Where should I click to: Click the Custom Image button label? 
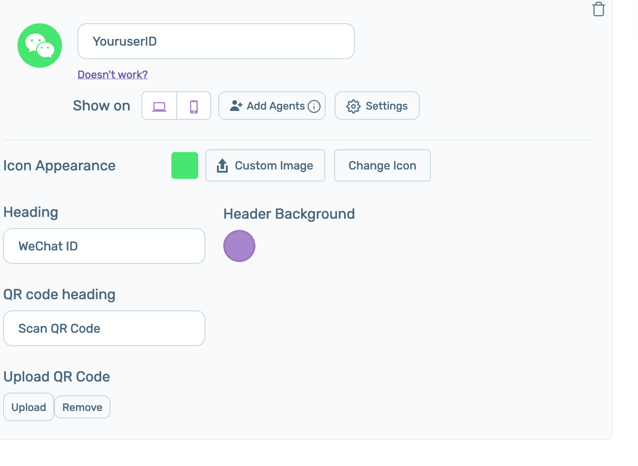click(274, 165)
